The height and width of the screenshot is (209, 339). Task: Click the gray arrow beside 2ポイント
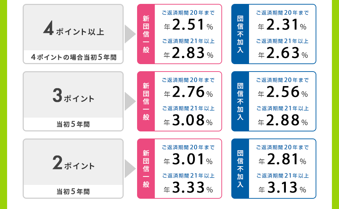130,169
